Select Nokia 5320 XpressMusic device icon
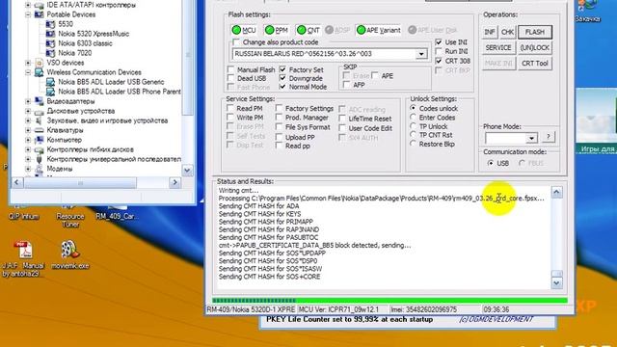Viewport: 617px width, 347px height. (x=50, y=34)
